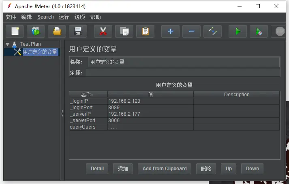
Task: Select the _loginIP name cell
Action: (88, 101)
